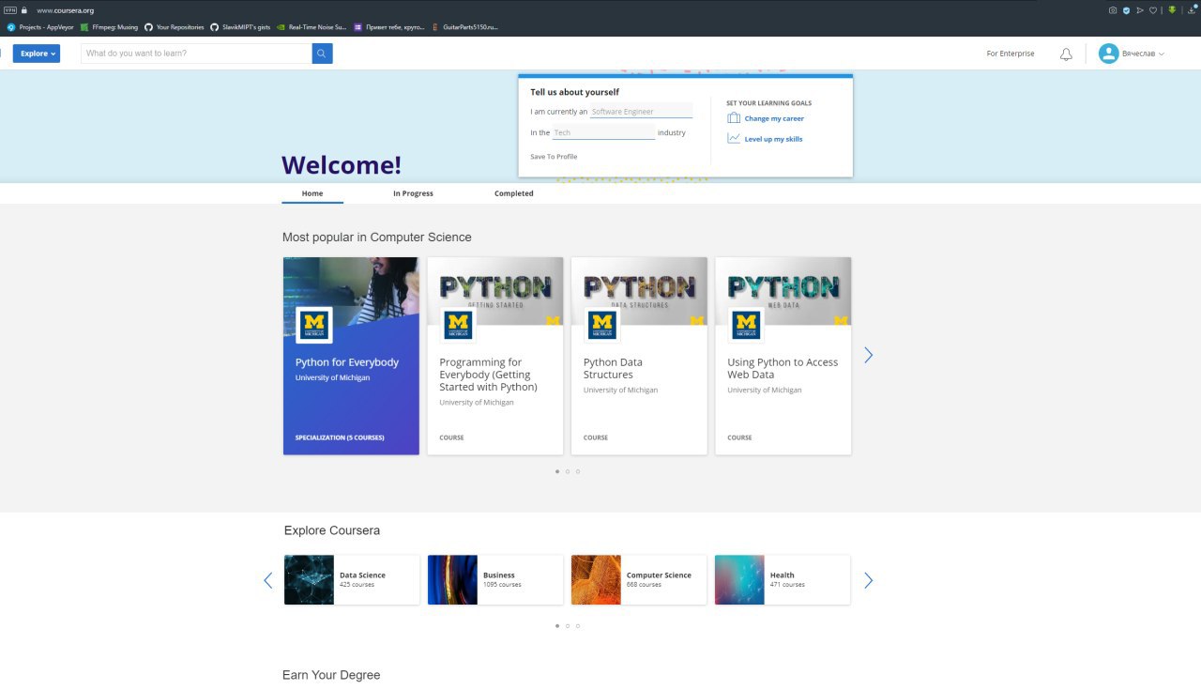Select the first dot of the popular courses carousel
This screenshot has height=690, width=1201.
(x=557, y=471)
